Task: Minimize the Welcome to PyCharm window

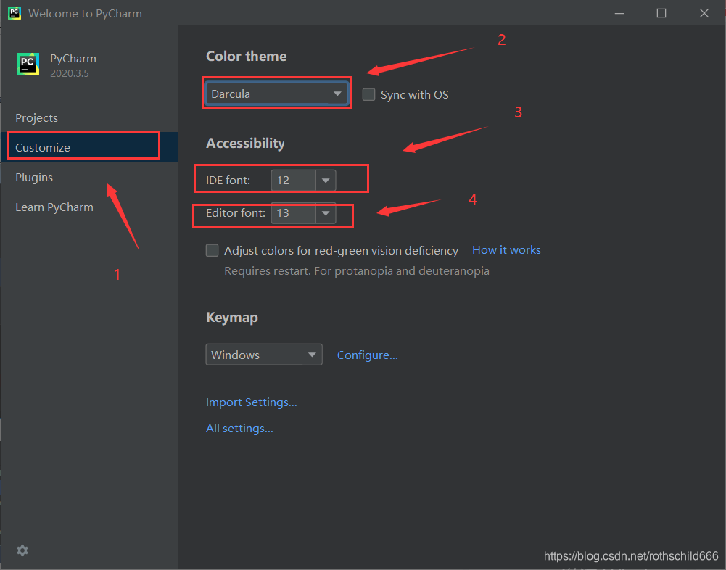Action: click(619, 13)
